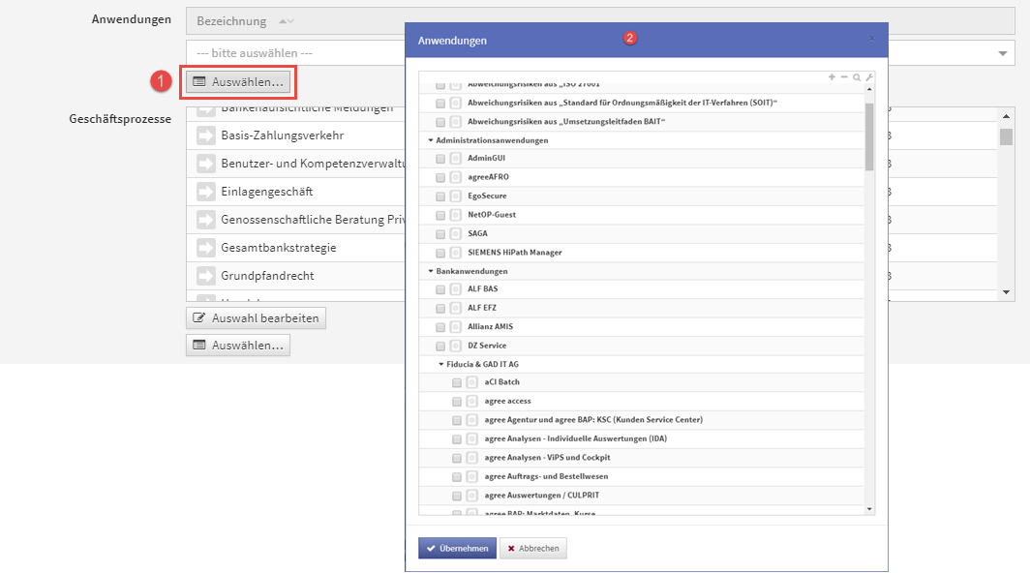The width and height of the screenshot is (1030, 573).
Task: Open the "bitte auswählen" dropdown
Action: coord(1002,52)
